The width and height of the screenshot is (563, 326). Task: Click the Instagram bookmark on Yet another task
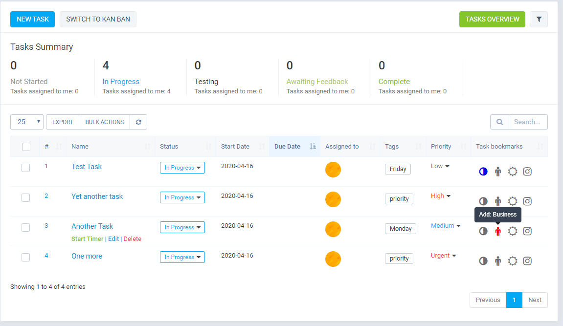[527, 201]
